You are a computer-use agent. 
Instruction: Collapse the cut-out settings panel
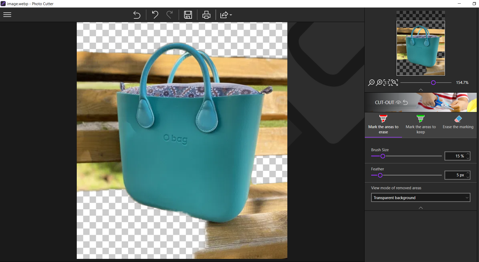tap(421, 208)
